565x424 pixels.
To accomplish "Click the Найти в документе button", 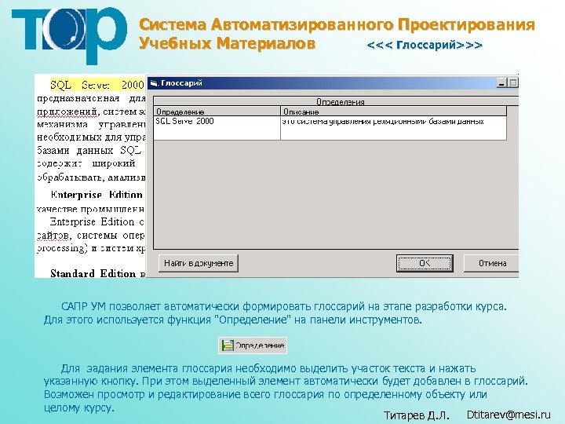I will point(199,263).
